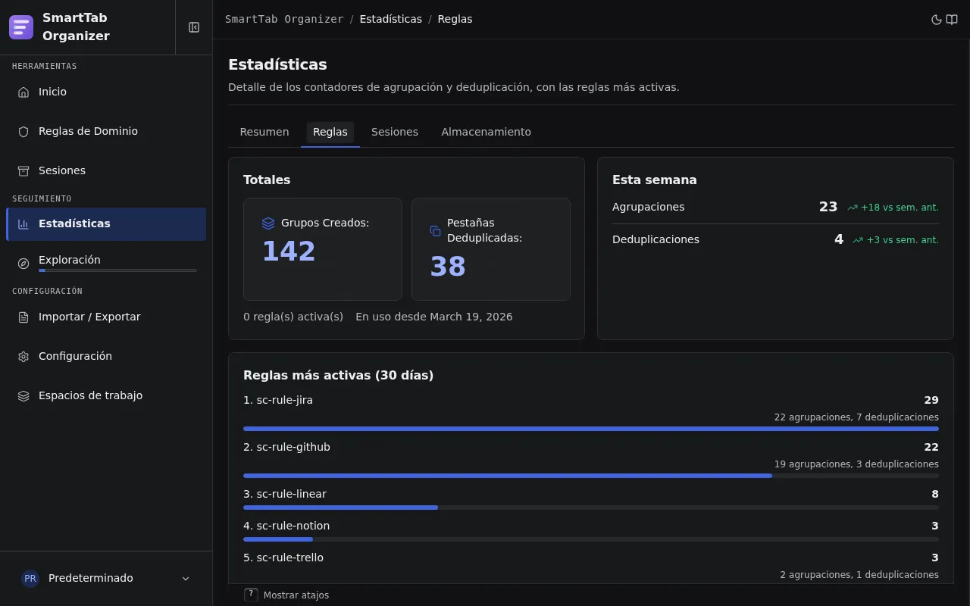Click the SmartTab Organizer logo icon
The width and height of the screenshot is (970, 606).
[21, 27]
